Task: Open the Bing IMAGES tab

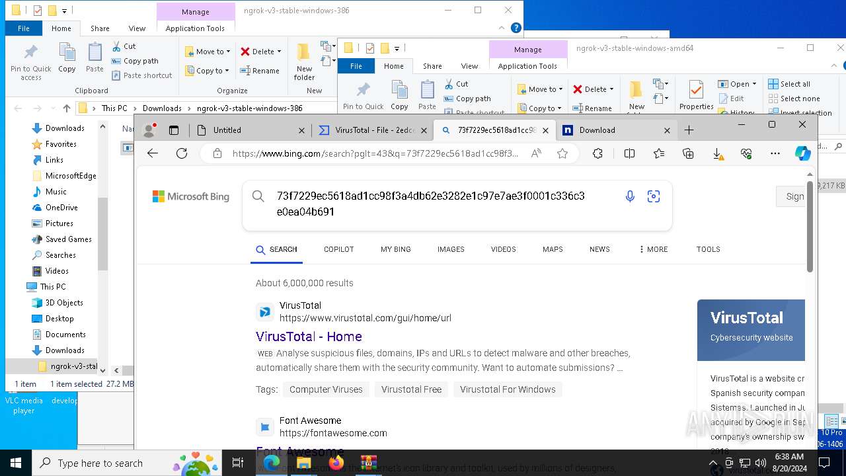Action: pos(451,249)
